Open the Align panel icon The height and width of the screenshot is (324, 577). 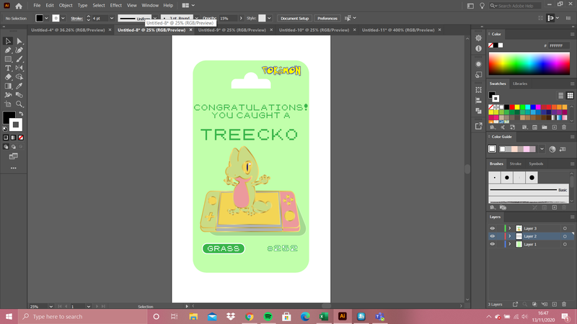coord(478,100)
